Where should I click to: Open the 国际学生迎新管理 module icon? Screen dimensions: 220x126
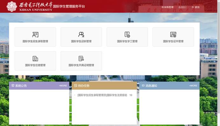click(81, 35)
